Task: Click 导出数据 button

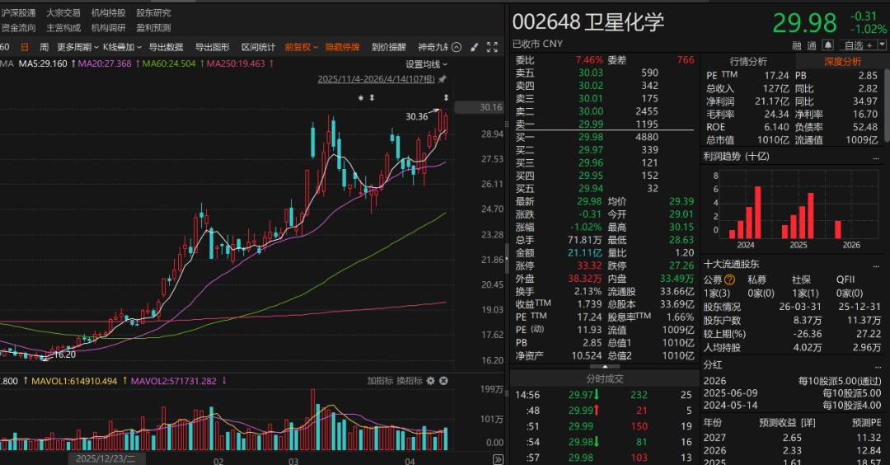Action: [x=166, y=47]
